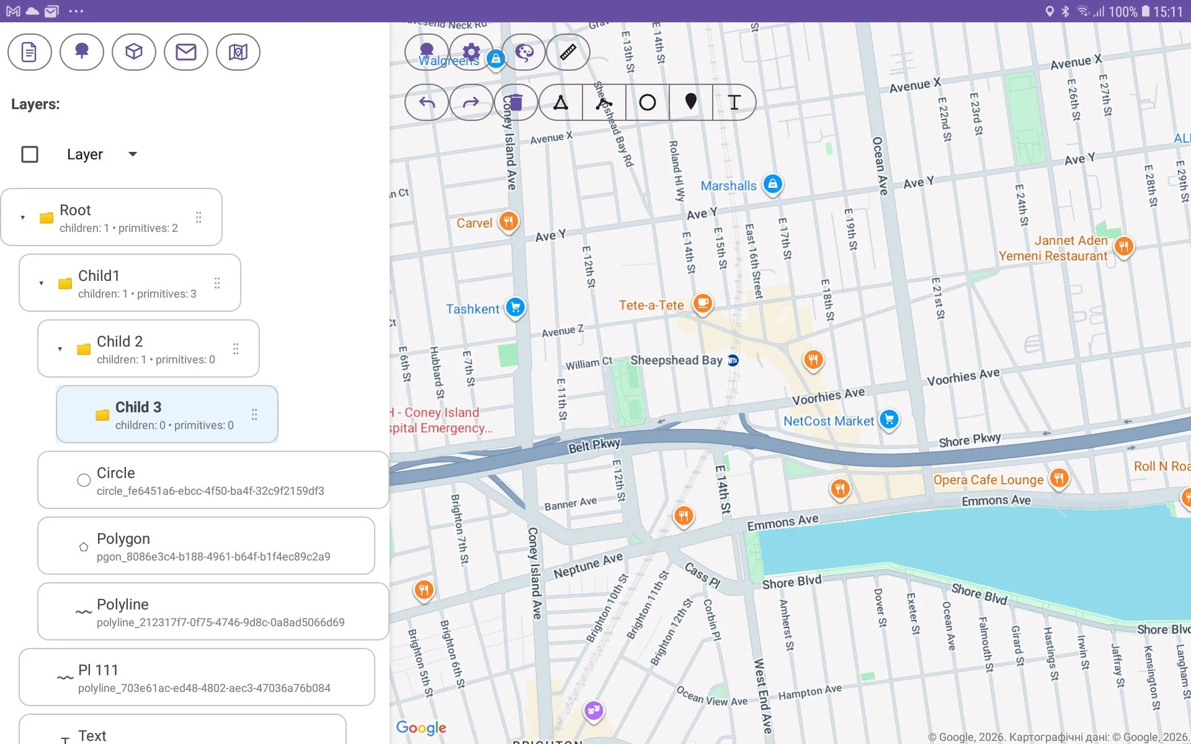Select the polygon drawing tool
The width and height of the screenshot is (1191, 744).
[561, 102]
